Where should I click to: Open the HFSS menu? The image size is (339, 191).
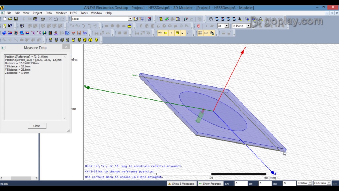tap(73, 13)
